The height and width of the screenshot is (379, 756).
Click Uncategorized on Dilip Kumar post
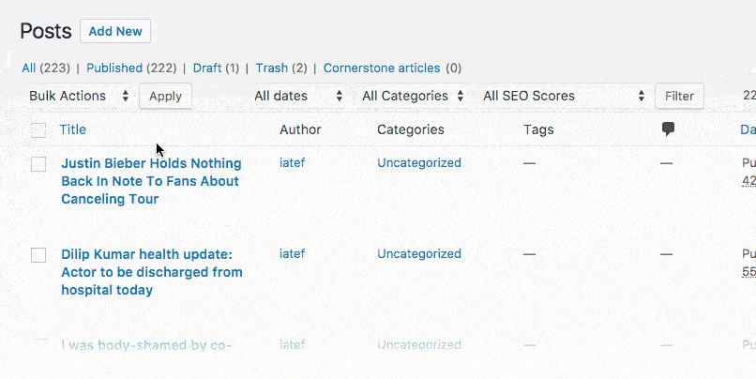tap(418, 253)
